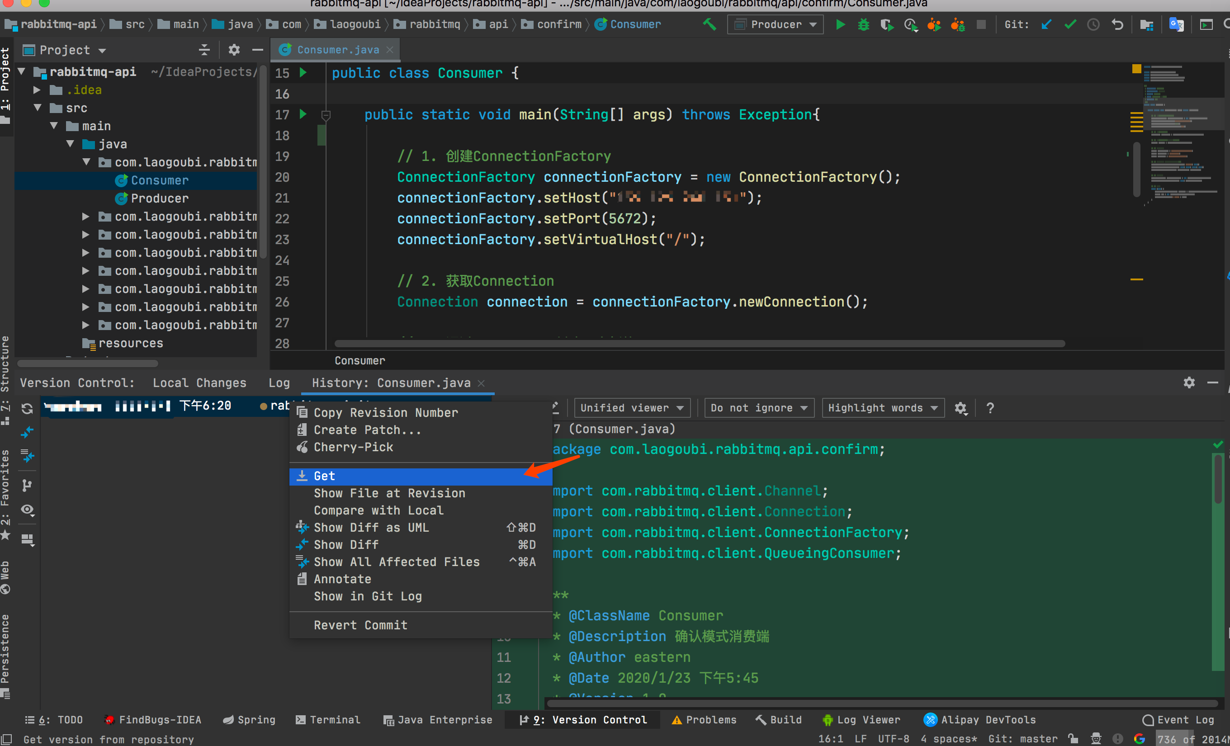Click show all affected files icon
The width and height of the screenshot is (1230, 746).
[27, 456]
